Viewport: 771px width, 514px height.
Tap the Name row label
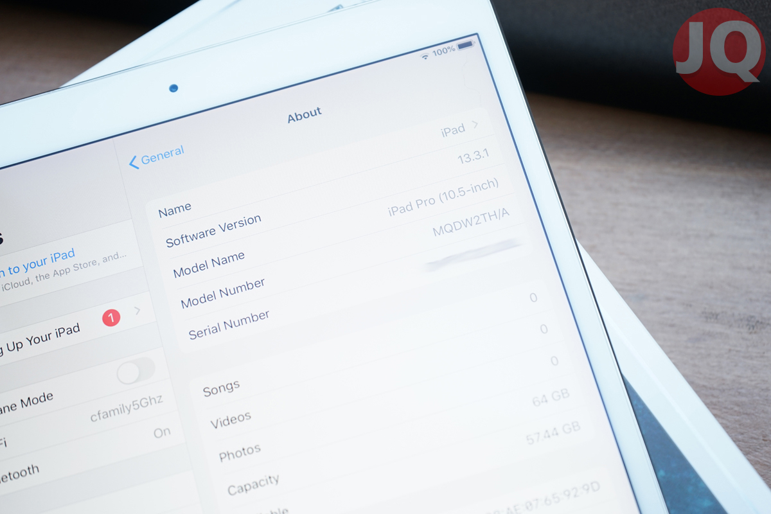[175, 209]
